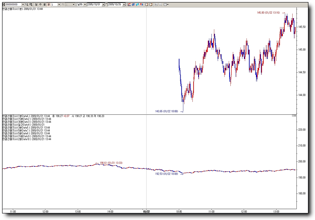Viewport: 315px width, 220px height.
Task: Click the grid layout icon in the toolbar
Action: [x=160, y=4]
